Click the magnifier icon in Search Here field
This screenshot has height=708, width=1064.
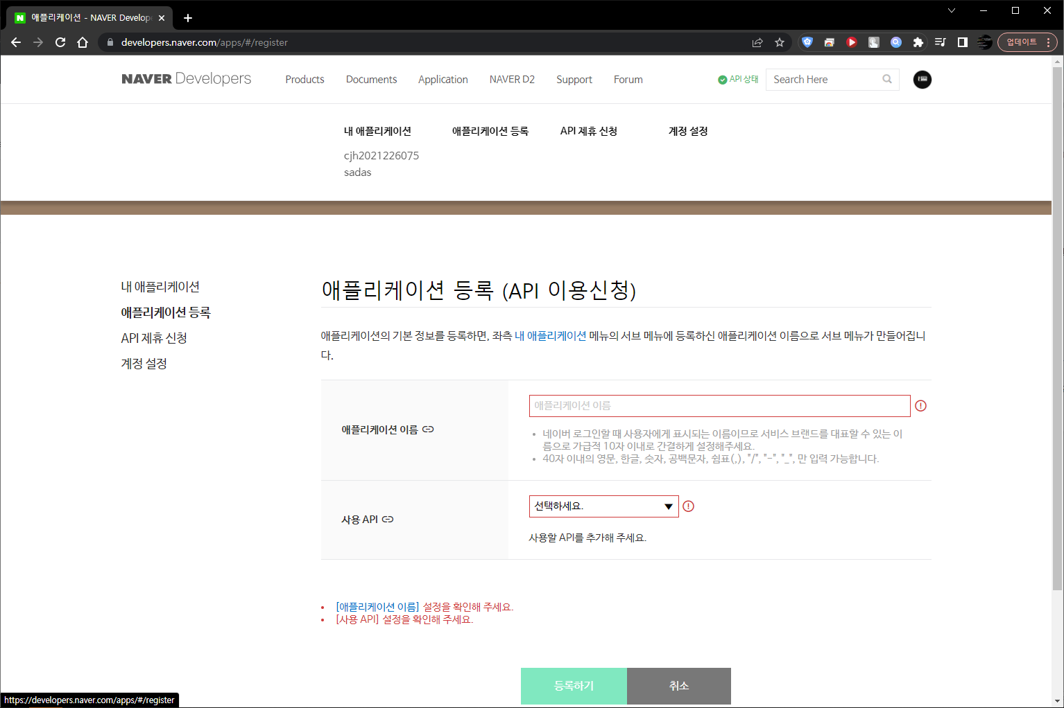point(886,79)
